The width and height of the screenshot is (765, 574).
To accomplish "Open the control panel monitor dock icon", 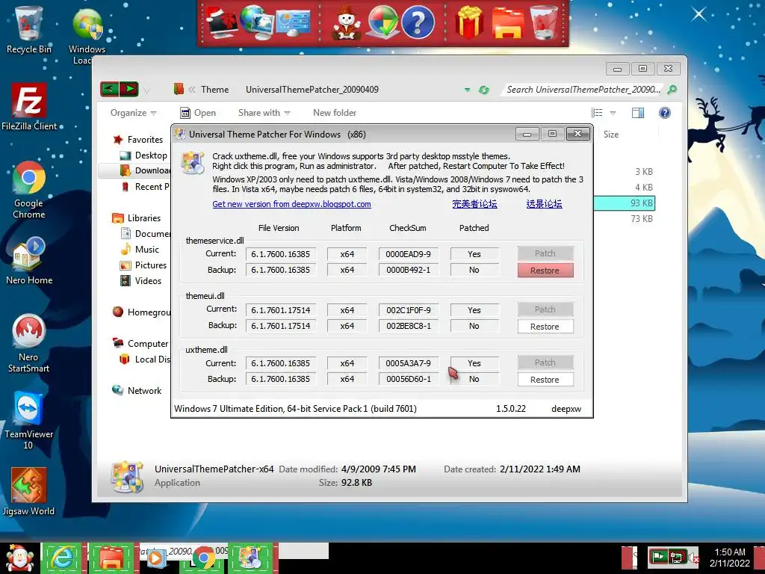I will 293,22.
